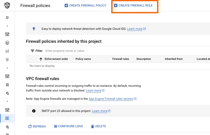The image size is (210, 135).
Task: Click the 'No rows to display' text
Action: (x=42, y=66)
